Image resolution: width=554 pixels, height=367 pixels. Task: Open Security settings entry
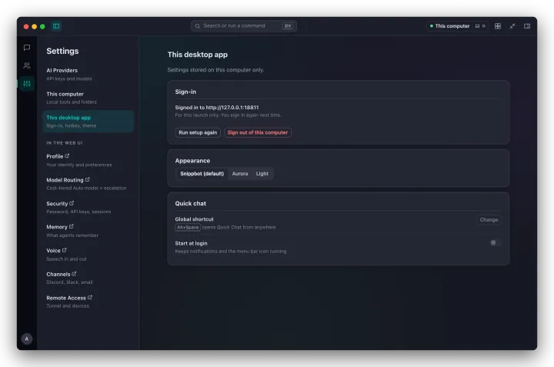tap(88, 207)
